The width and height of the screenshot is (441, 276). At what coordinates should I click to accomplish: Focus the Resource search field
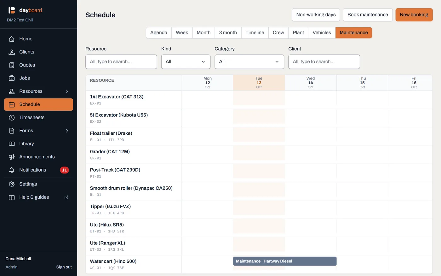(121, 62)
